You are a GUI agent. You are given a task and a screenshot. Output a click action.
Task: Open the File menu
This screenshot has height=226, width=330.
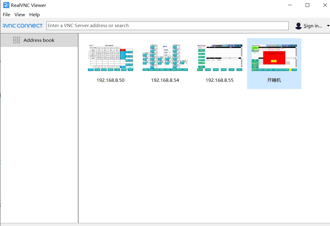tap(6, 14)
